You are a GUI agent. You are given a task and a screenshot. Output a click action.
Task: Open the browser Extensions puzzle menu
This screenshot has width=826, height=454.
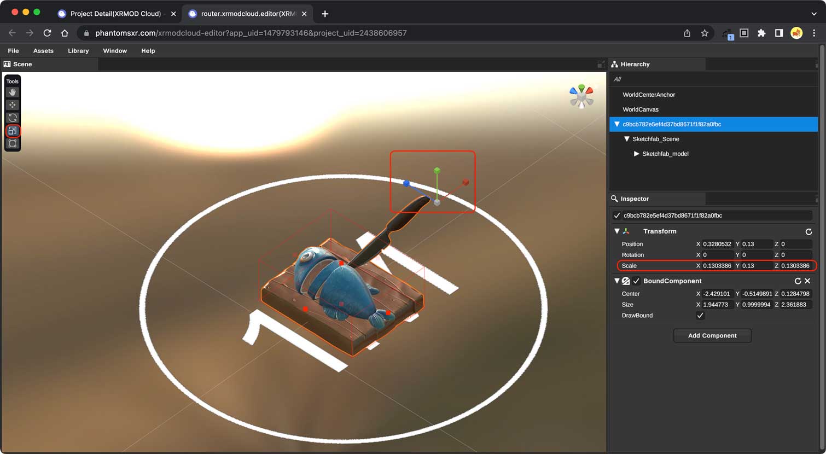761,33
